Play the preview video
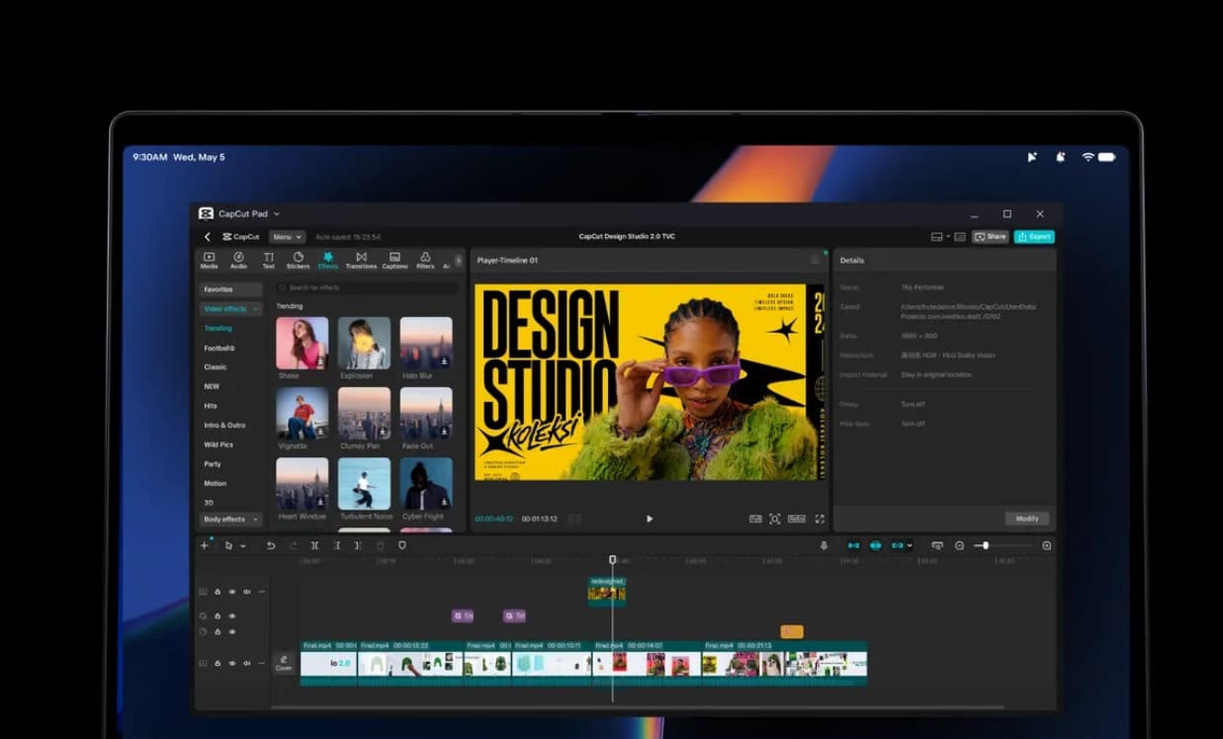The width and height of the screenshot is (1223, 739). click(650, 519)
